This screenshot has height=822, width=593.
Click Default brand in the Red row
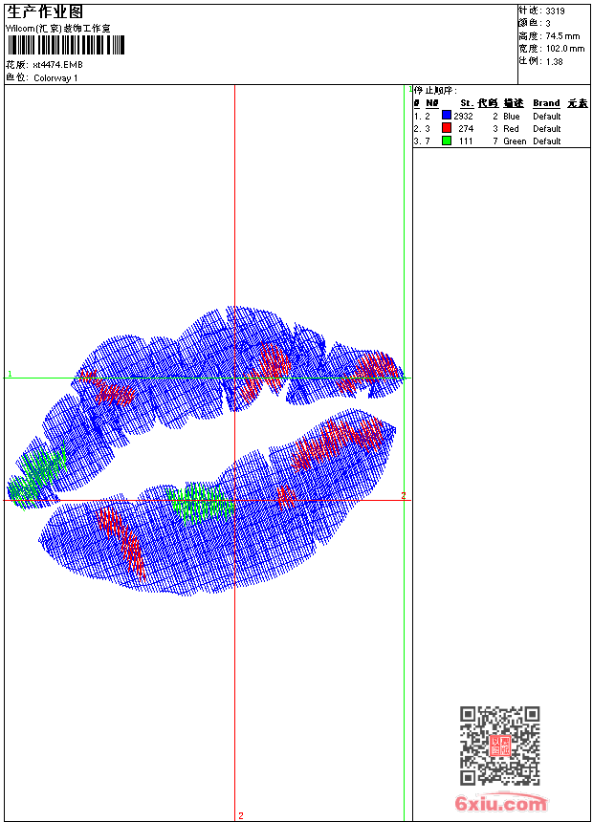pyautogui.click(x=547, y=129)
